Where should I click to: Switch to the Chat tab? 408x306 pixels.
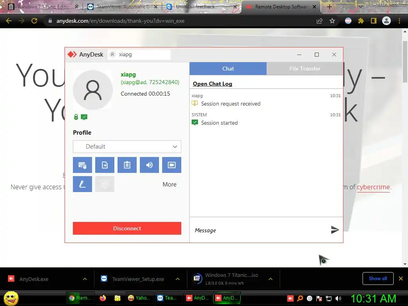coord(228,69)
